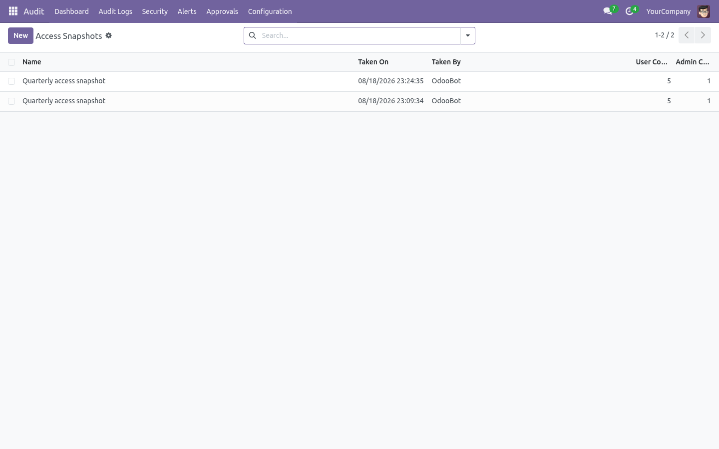Open the activities clock icon
719x449 pixels.
[x=630, y=11]
